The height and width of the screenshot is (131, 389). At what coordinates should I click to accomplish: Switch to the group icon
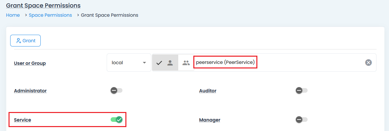pyautogui.click(x=186, y=63)
